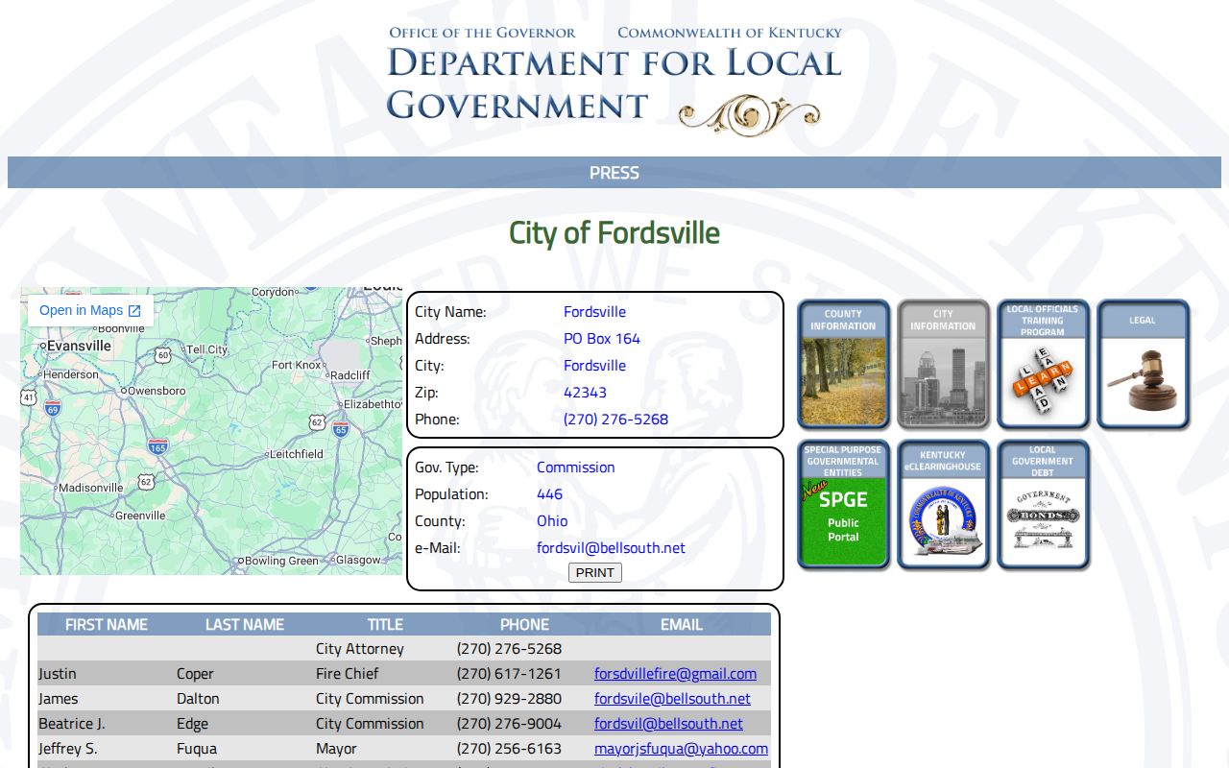Screen dimensions: 1229x768
Task: Click the zip code 42343
Action: coord(585,393)
